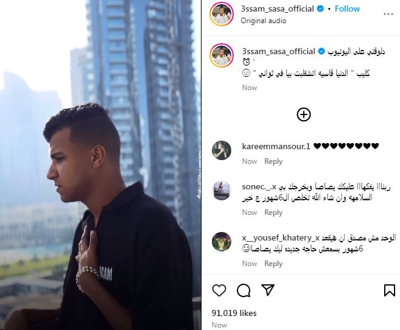Save the post with the bookmark icon
This screenshot has height=330, width=400.
pos(389,290)
